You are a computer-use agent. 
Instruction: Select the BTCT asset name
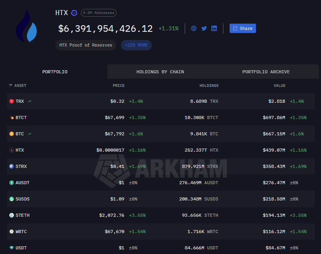click(21, 117)
